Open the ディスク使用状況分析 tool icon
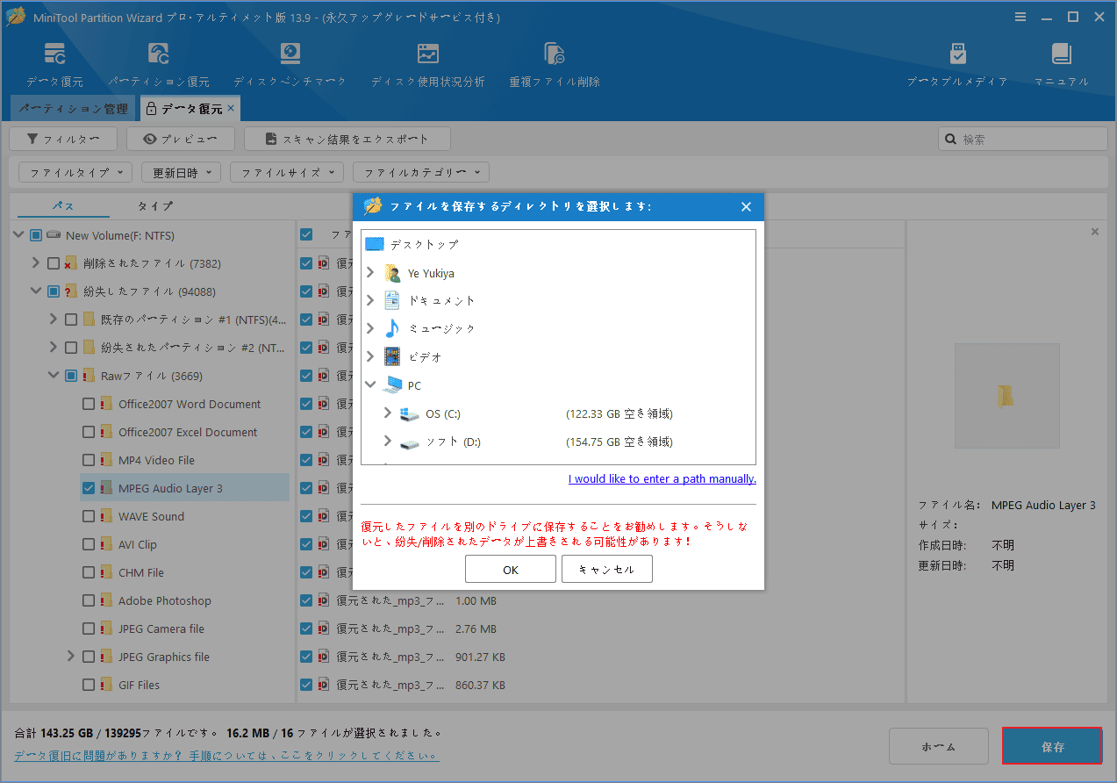 click(428, 54)
